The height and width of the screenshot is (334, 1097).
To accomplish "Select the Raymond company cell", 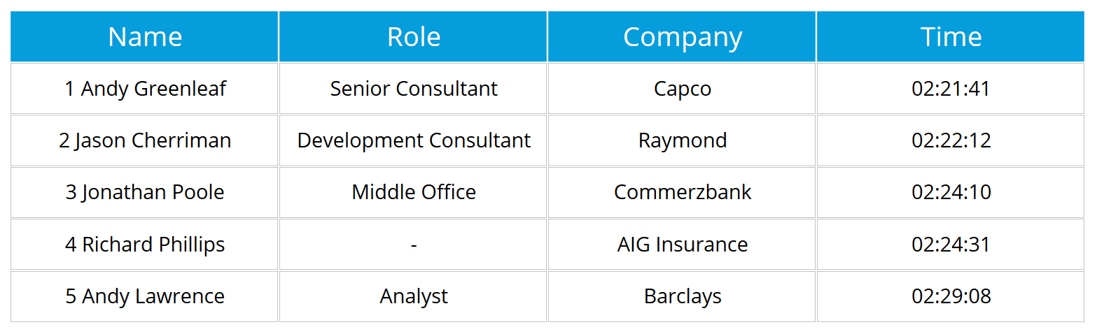I will point(683,140).
